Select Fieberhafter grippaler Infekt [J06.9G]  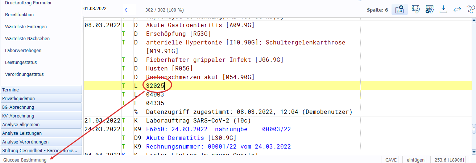tap(215, 60)
